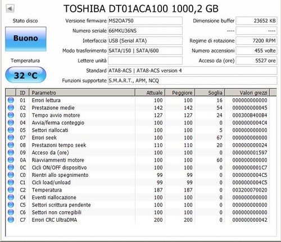Click the Attuale value 142 for Prestazione medie
This screenshot has height=242, width=281.
pos(158,108)
